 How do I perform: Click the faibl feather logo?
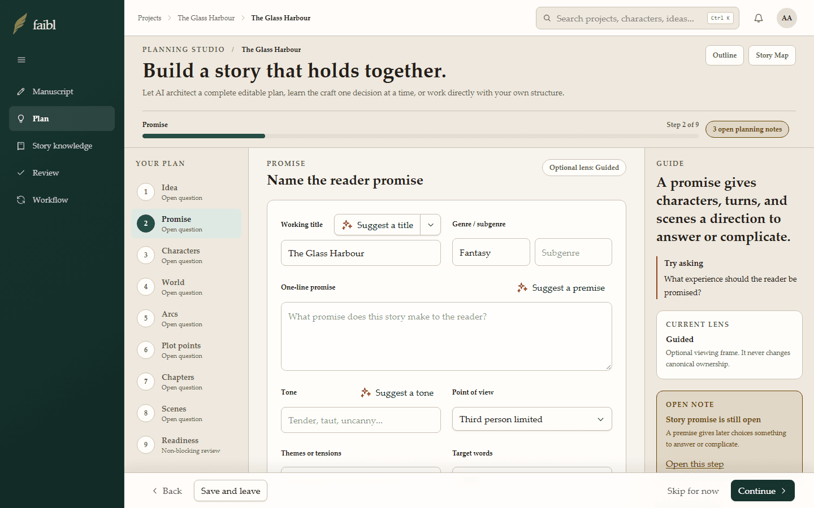(x=20, y=24)
